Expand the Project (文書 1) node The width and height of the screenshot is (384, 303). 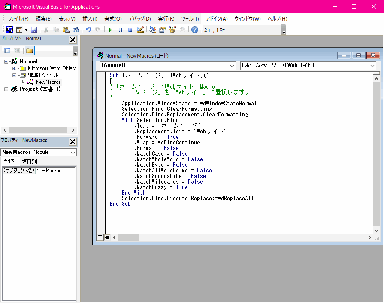click(6, 89)
